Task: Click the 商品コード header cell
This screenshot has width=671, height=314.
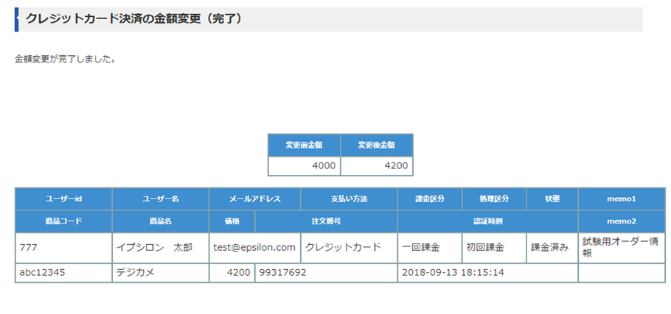Action: click(x=63, y=221)
